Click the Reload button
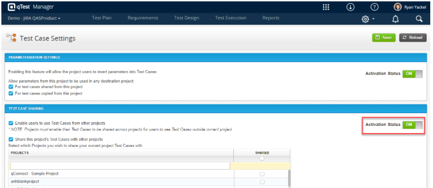 click(x=412, y=37)
